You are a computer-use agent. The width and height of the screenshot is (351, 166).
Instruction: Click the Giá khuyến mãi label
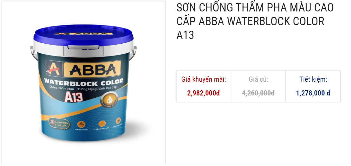[204, 79]
